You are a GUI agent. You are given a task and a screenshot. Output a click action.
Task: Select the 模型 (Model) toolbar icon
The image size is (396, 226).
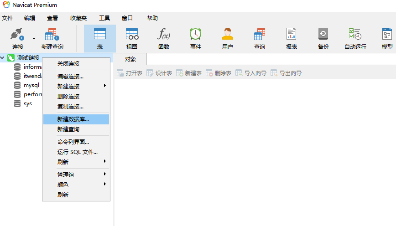coord(386,36)
